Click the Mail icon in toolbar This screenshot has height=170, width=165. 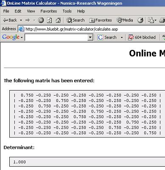[152, 20]
